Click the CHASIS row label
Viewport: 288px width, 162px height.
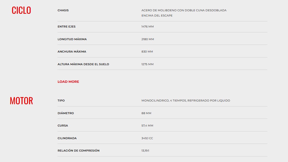pos(63,10)
